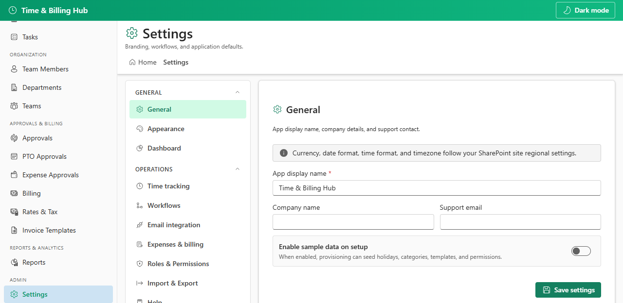The width and height of the screenshot is (623, 303).
Task: Click the Departments building icon
Action: 14,87
